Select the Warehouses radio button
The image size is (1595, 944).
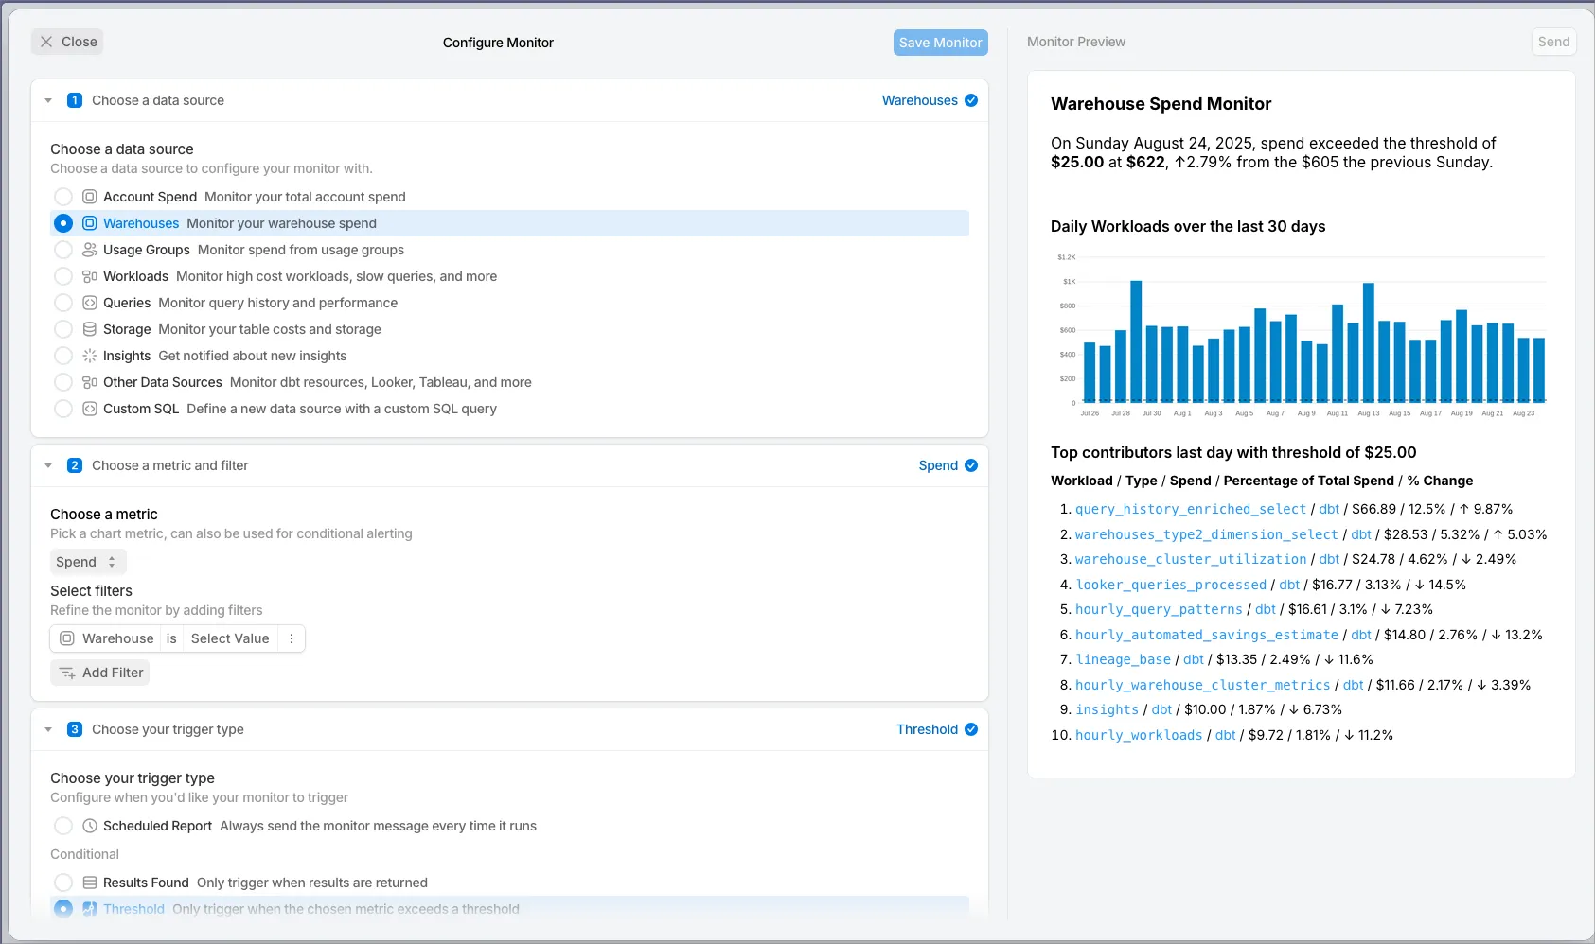coord(63,223)
